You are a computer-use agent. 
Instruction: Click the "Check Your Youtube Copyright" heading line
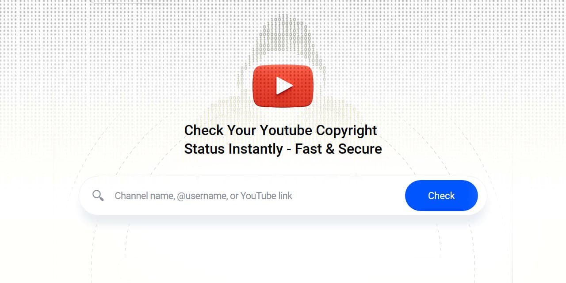(280, 131)
